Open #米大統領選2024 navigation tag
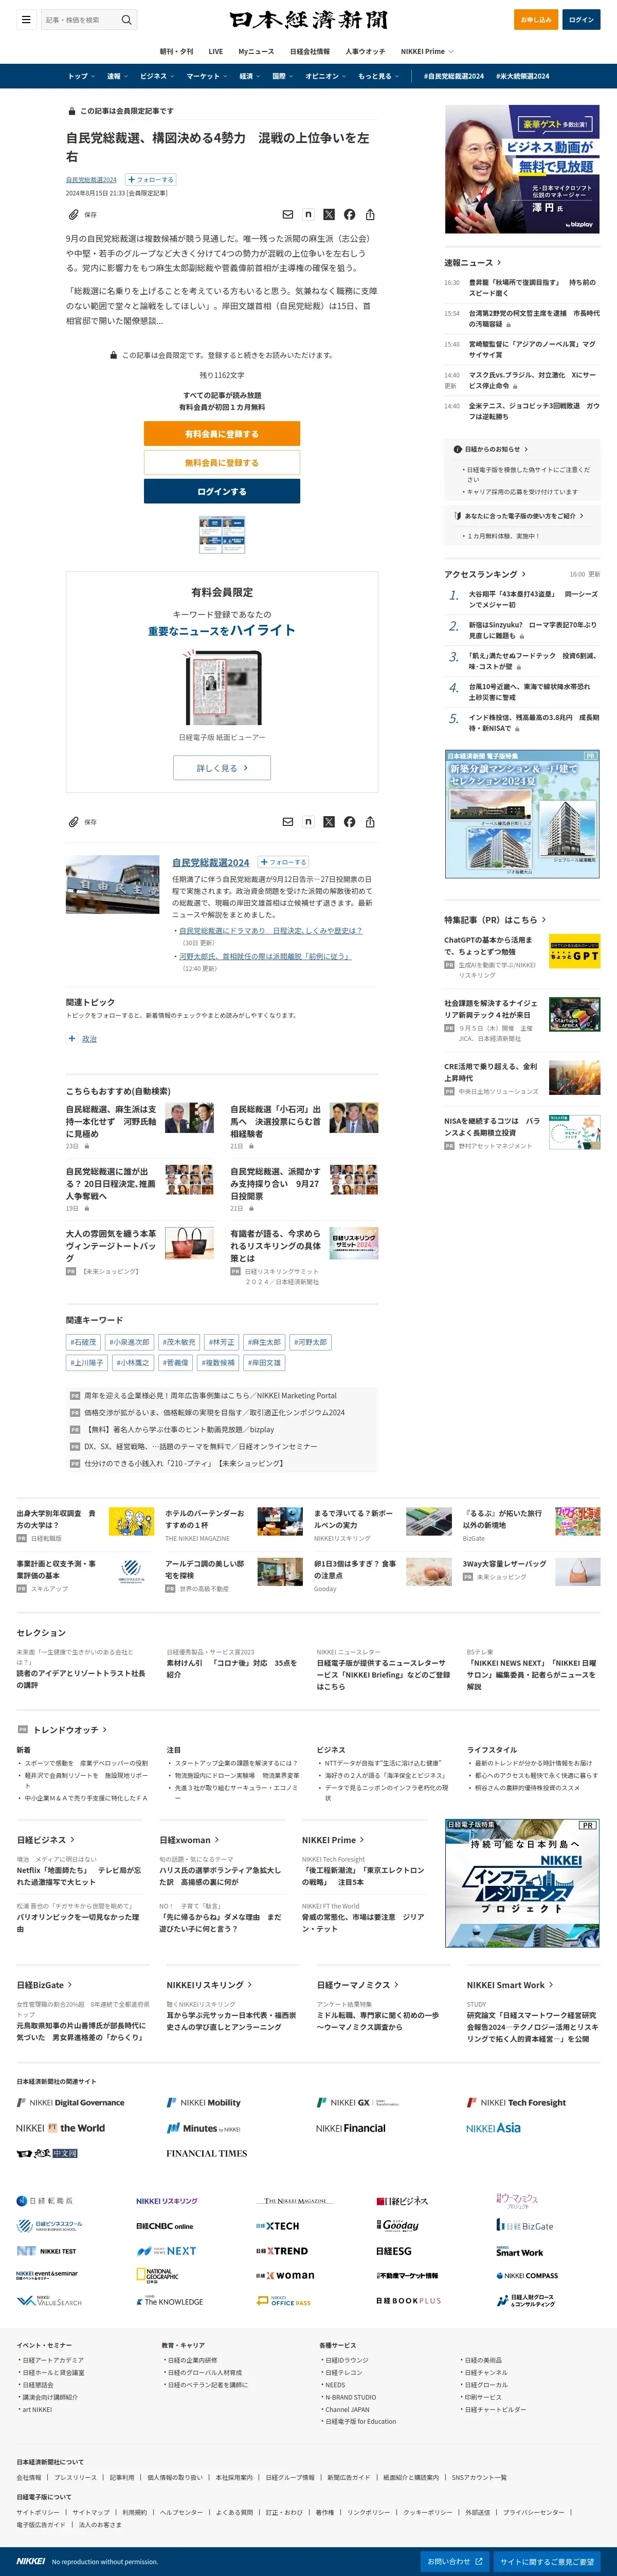Viewport: 617px width, 2576px height. [x=523, y=76]
